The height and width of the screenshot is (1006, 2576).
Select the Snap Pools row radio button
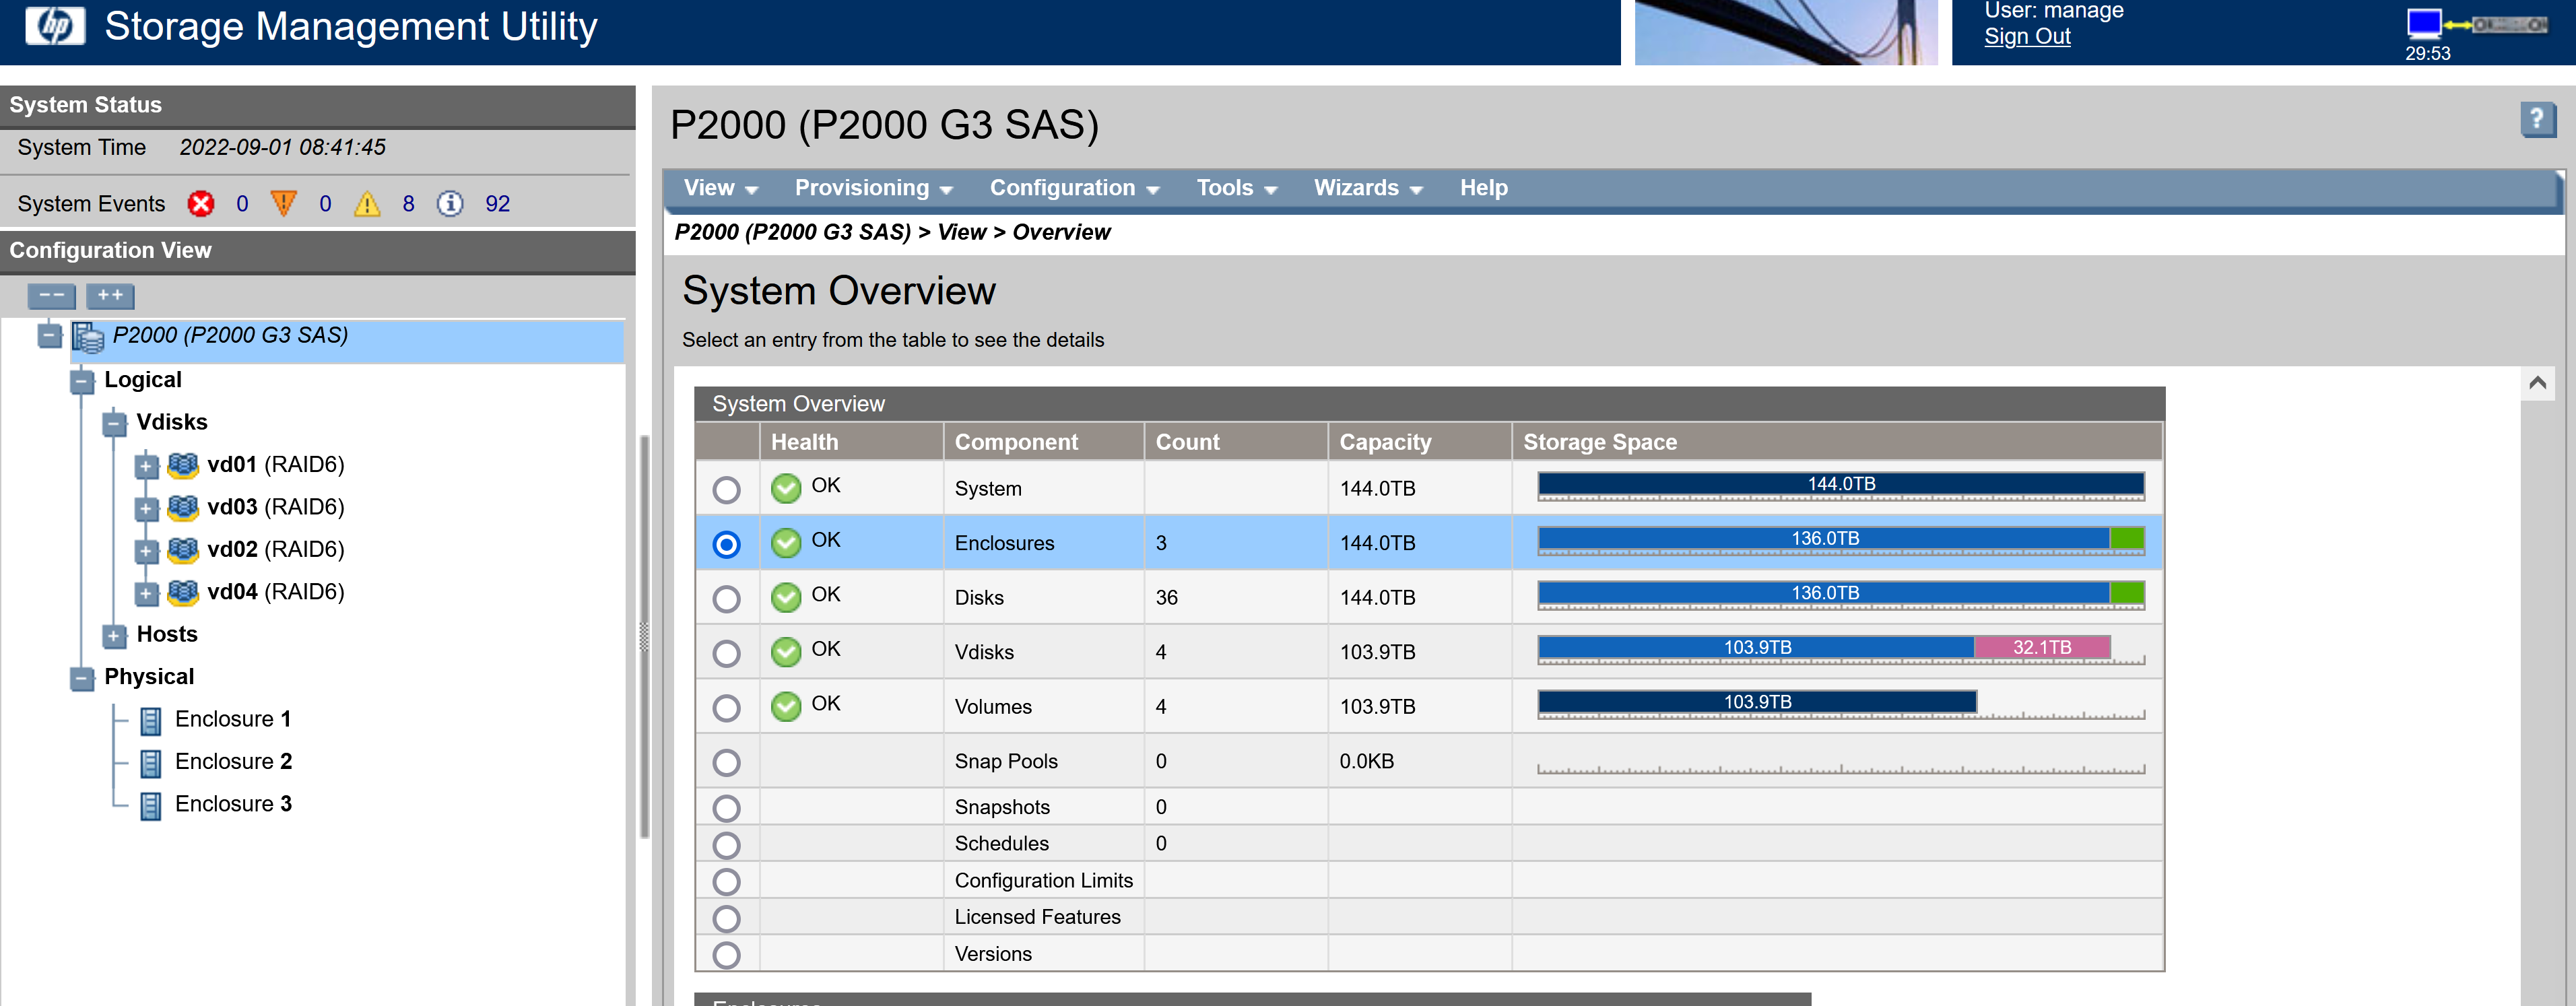(x=727, y=763)
